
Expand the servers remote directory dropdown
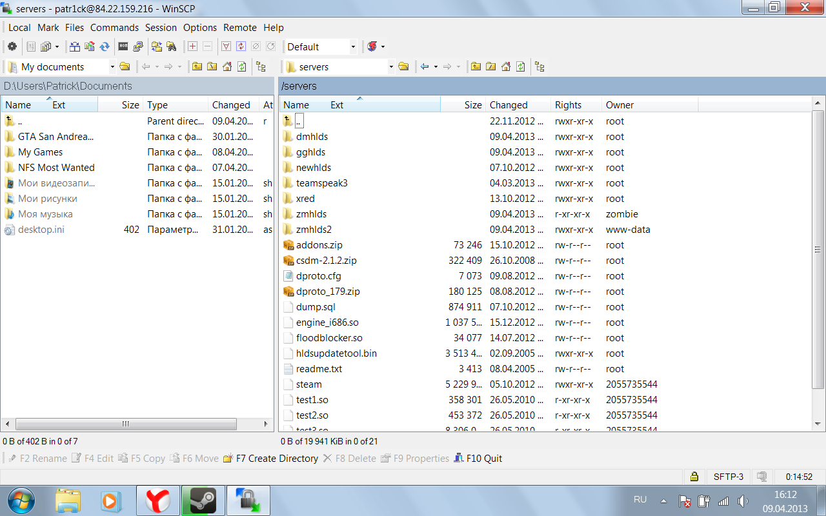pos(391,66)
